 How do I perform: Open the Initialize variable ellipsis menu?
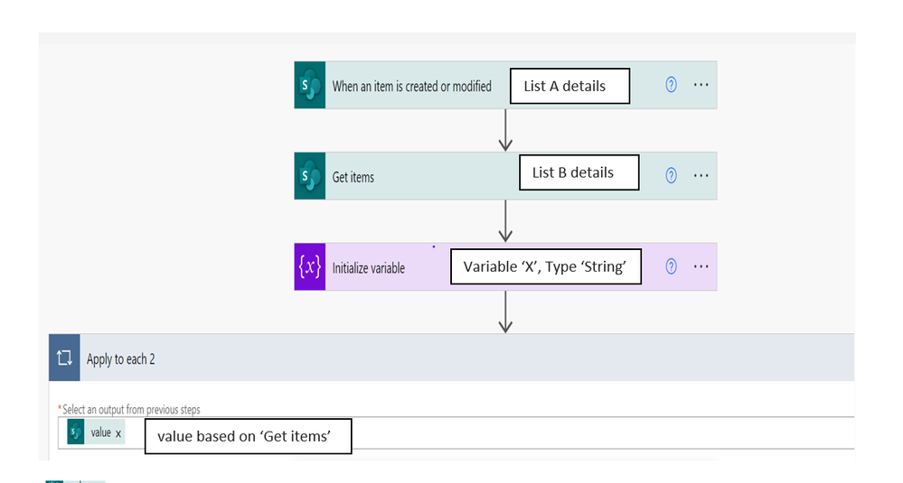701,266
